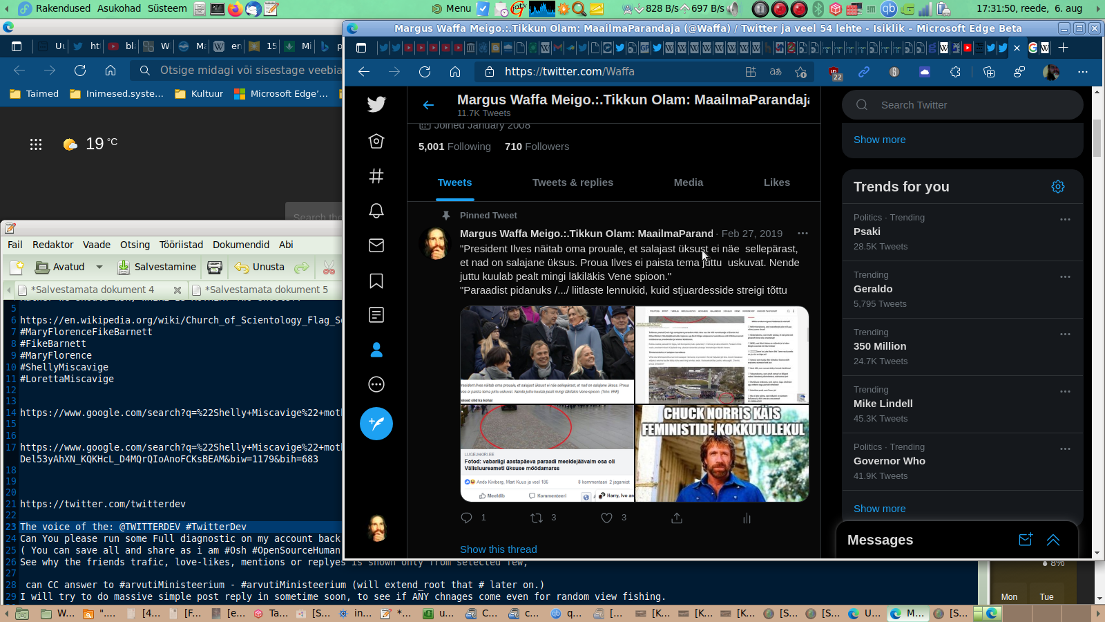This screenshot has height=622, width=1105.
Task: Reply to the pinned tweet
Action: pyautogui.click(x=467, y=518)
